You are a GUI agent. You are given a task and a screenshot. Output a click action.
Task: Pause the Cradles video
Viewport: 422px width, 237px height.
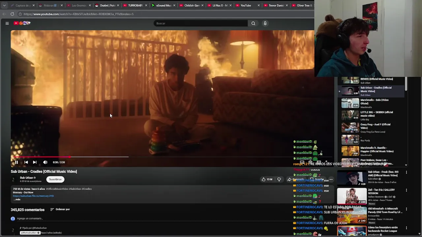[16, 162]
